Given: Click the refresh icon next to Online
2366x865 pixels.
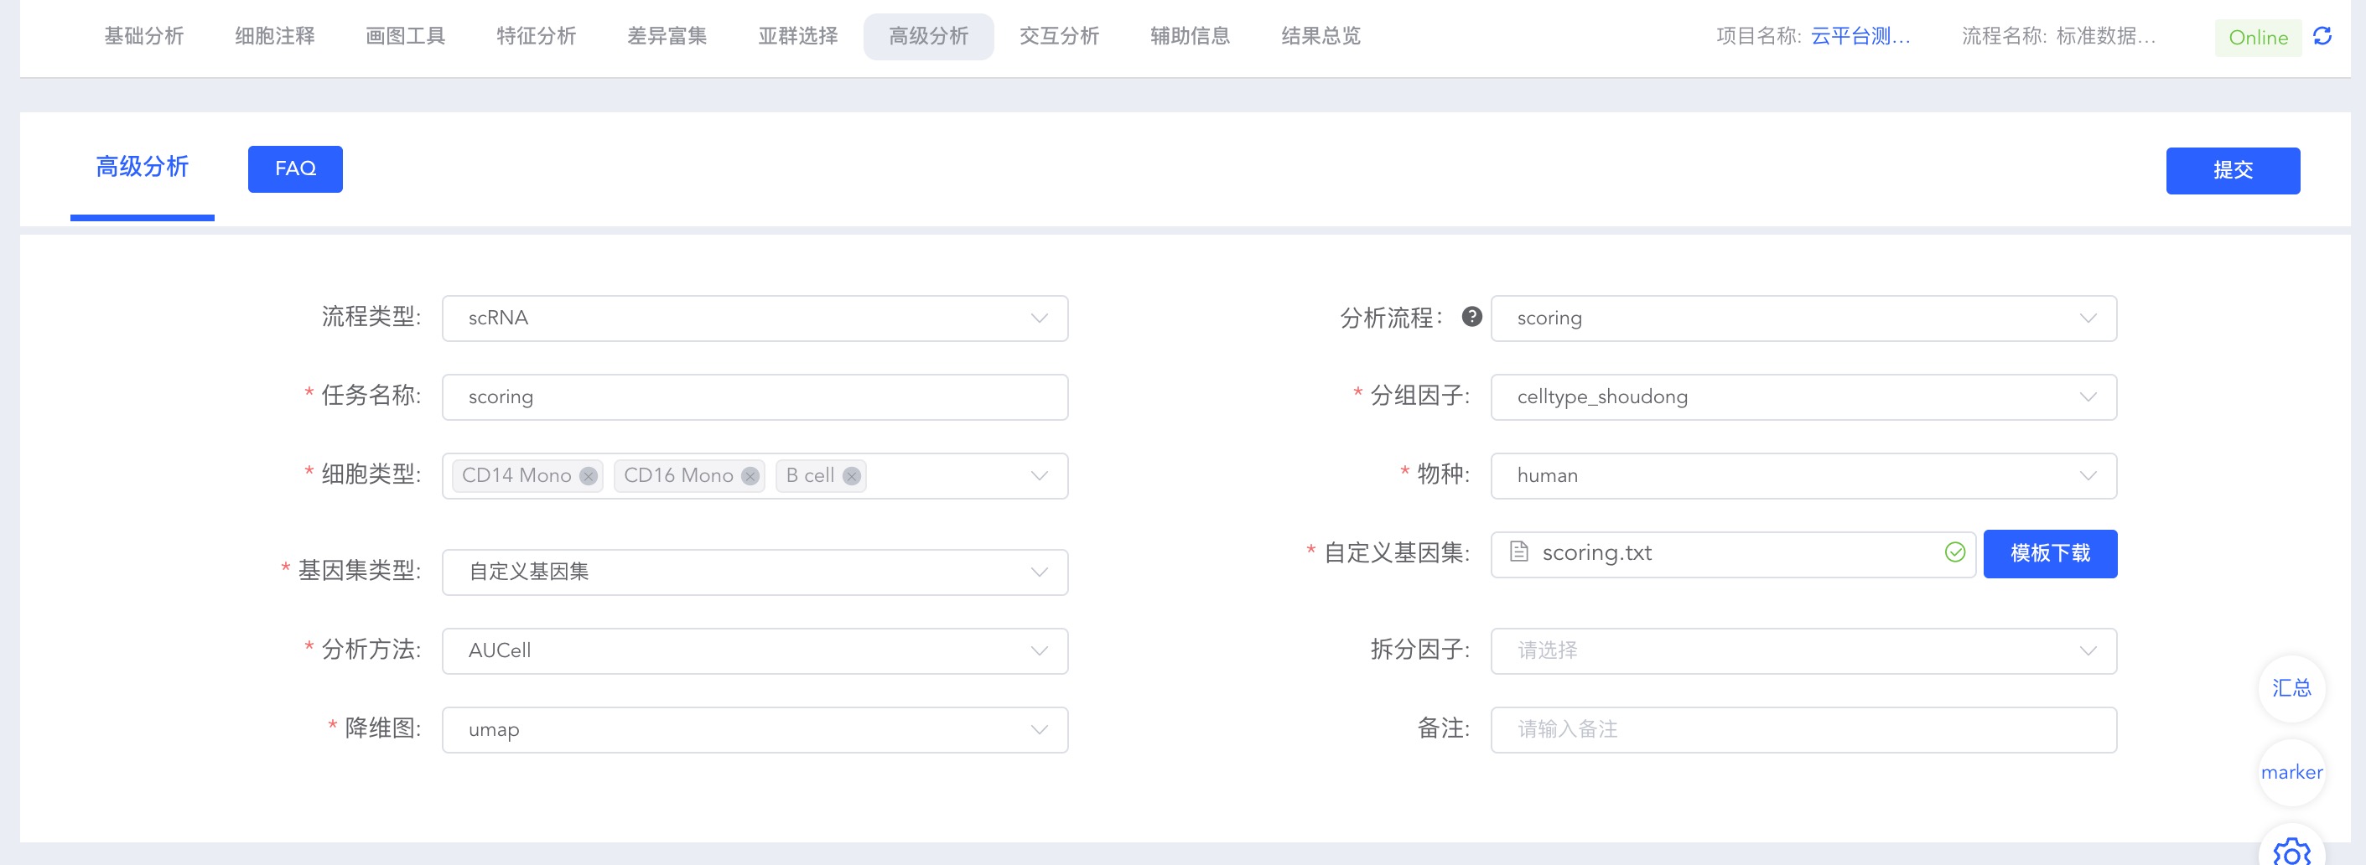Looking at the screenshot, I should click(2323, 37).
